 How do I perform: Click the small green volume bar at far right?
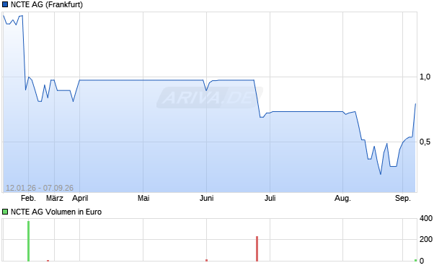[416, 260]
